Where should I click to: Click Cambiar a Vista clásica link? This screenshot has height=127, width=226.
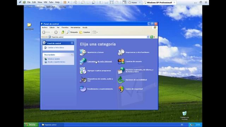coord(56,48)
